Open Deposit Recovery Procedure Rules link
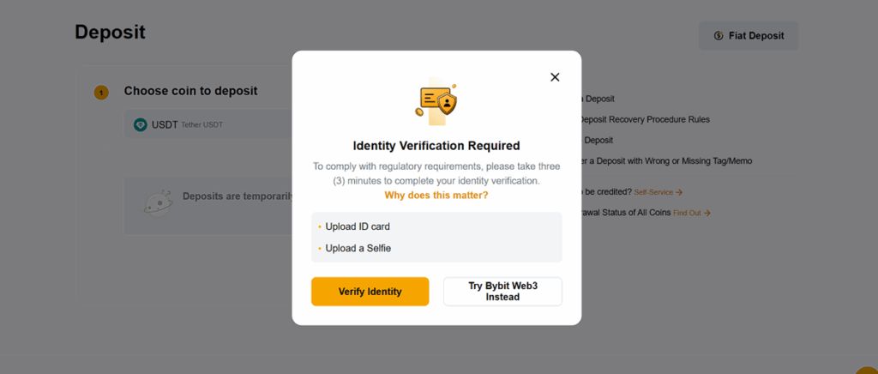The image size is (878, 374). coord(644,119)
